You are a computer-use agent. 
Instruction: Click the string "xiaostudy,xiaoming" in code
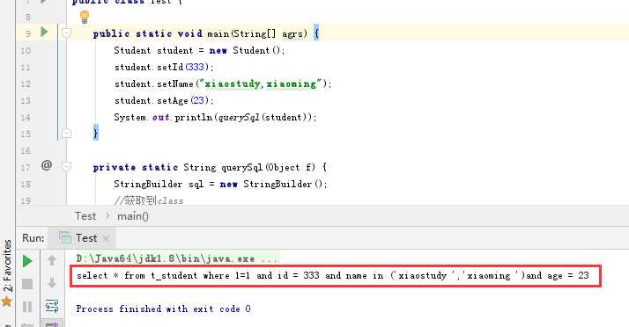(261, 84)
